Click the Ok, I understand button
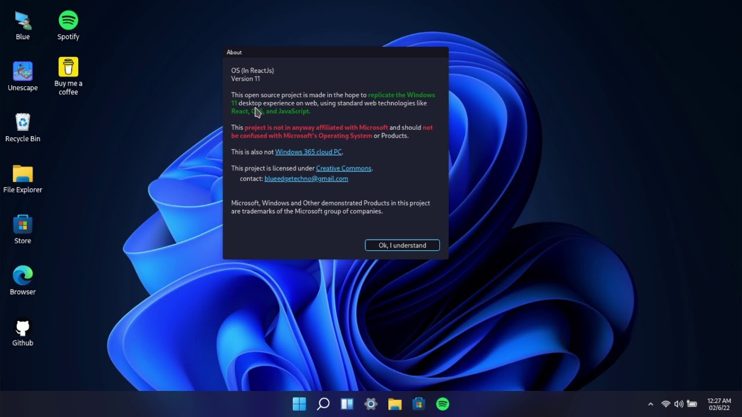The image size is (742, 417). pyautogui.click(x=402, y=245)
